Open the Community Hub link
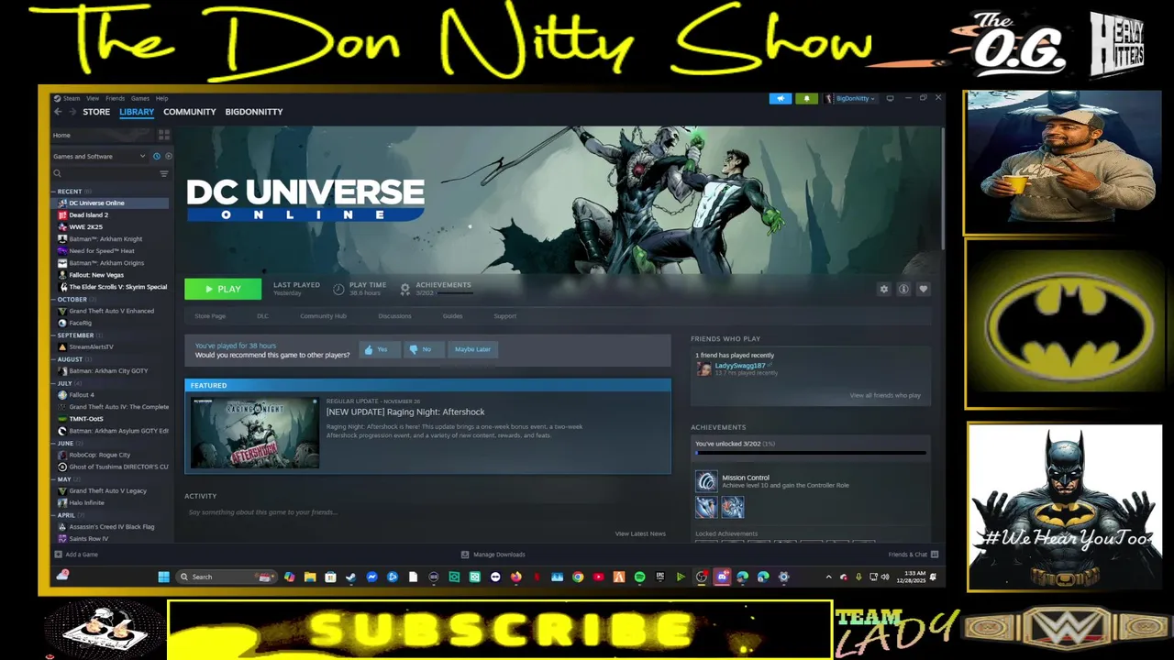1174x660 pixels. [323, 316]
